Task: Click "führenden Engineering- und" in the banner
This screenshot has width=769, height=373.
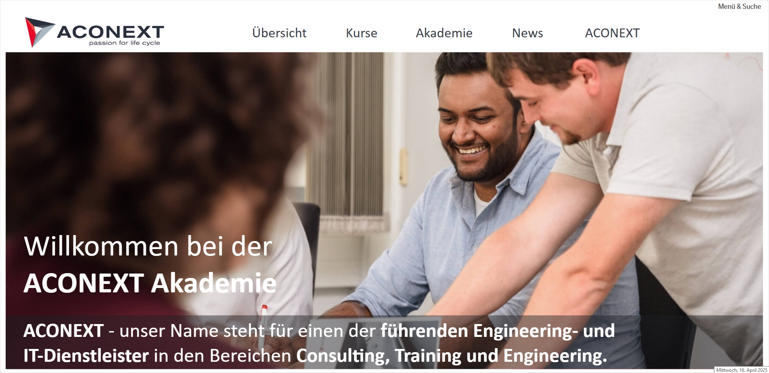Action: [x=497, y=331]
